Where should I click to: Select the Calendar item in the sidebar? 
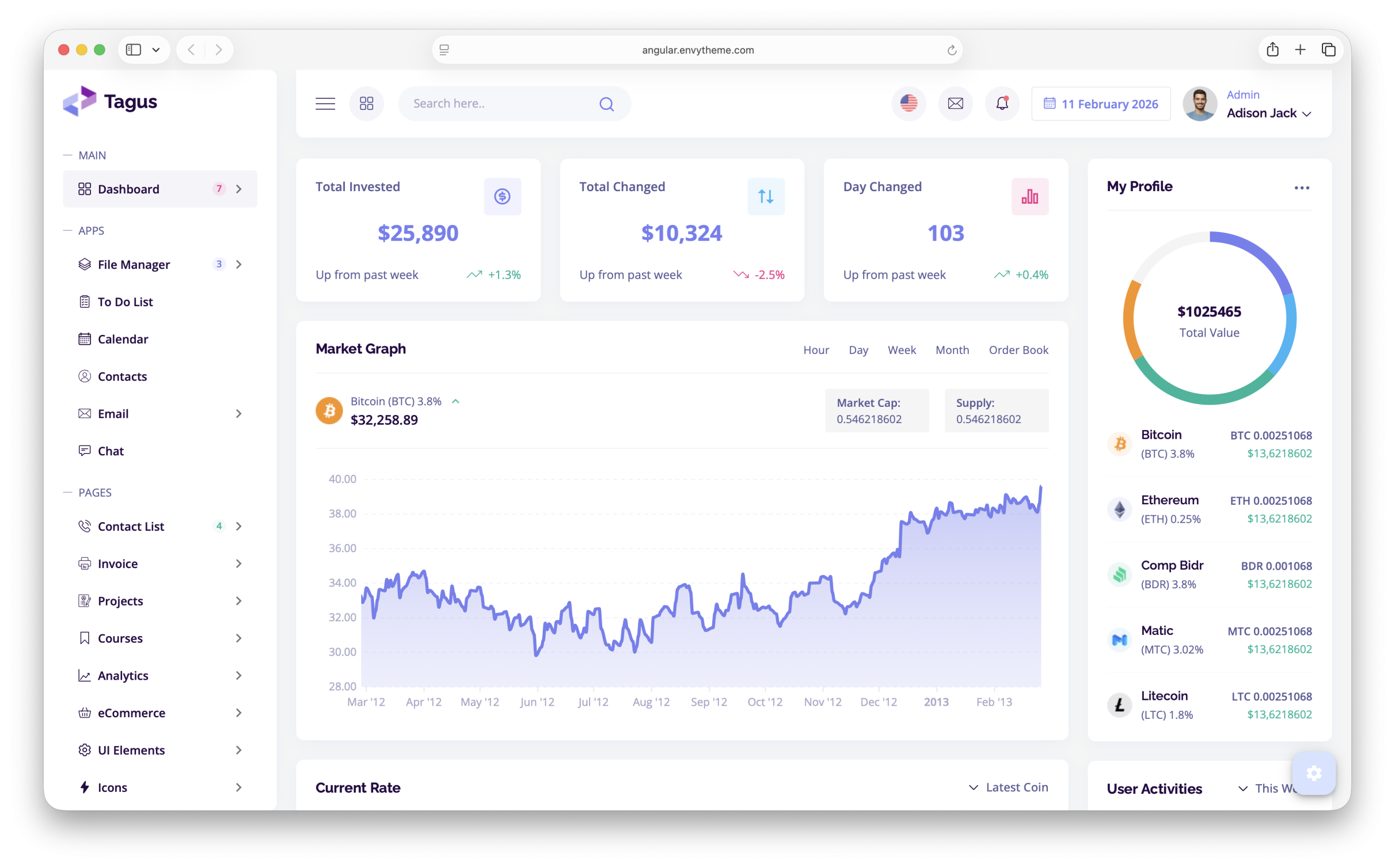click(123, 339)
